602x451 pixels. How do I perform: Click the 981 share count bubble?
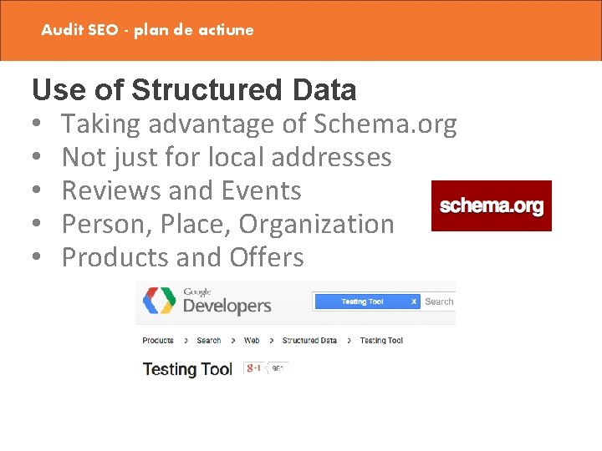point(278,368)
